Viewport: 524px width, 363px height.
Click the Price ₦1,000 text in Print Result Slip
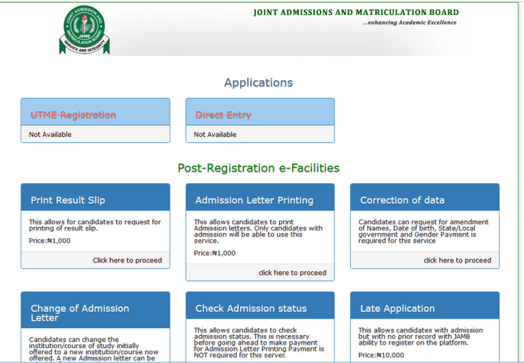(x=50, y=240)
